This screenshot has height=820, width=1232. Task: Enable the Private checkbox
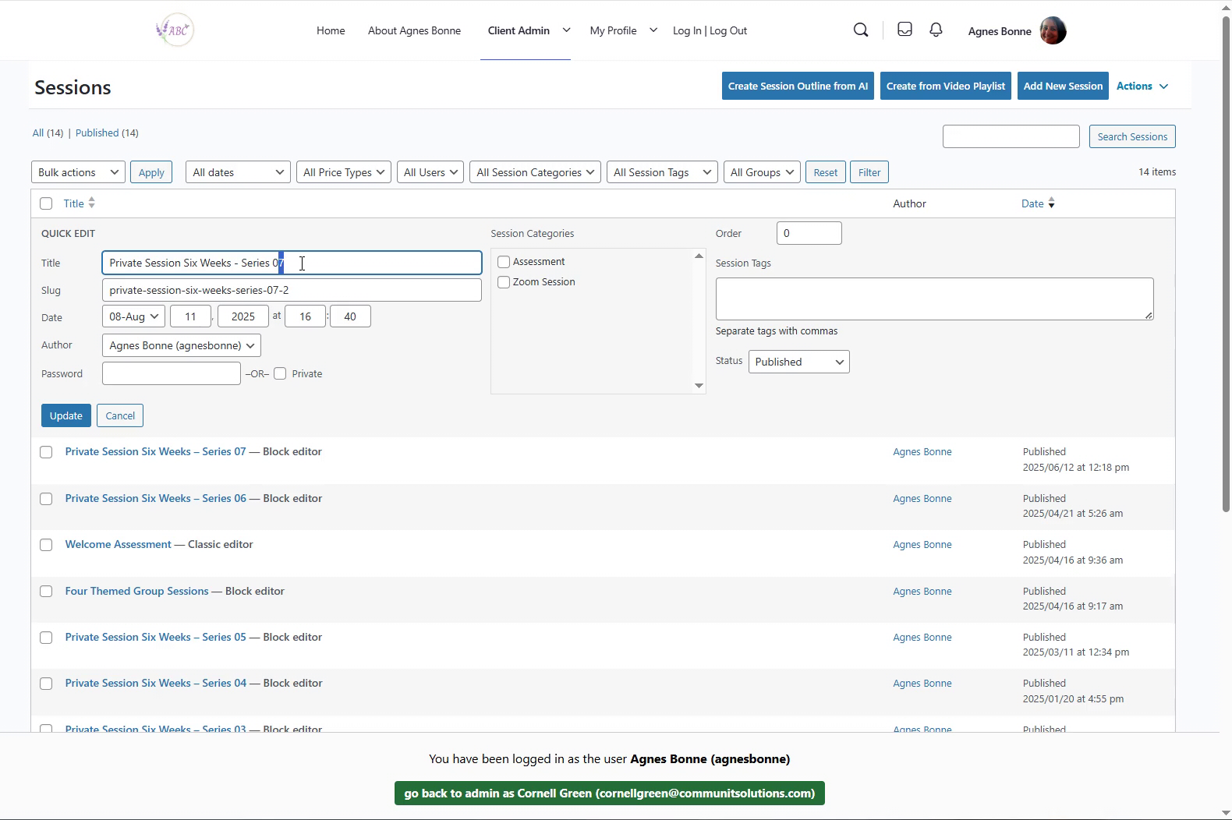coord(280,374)
